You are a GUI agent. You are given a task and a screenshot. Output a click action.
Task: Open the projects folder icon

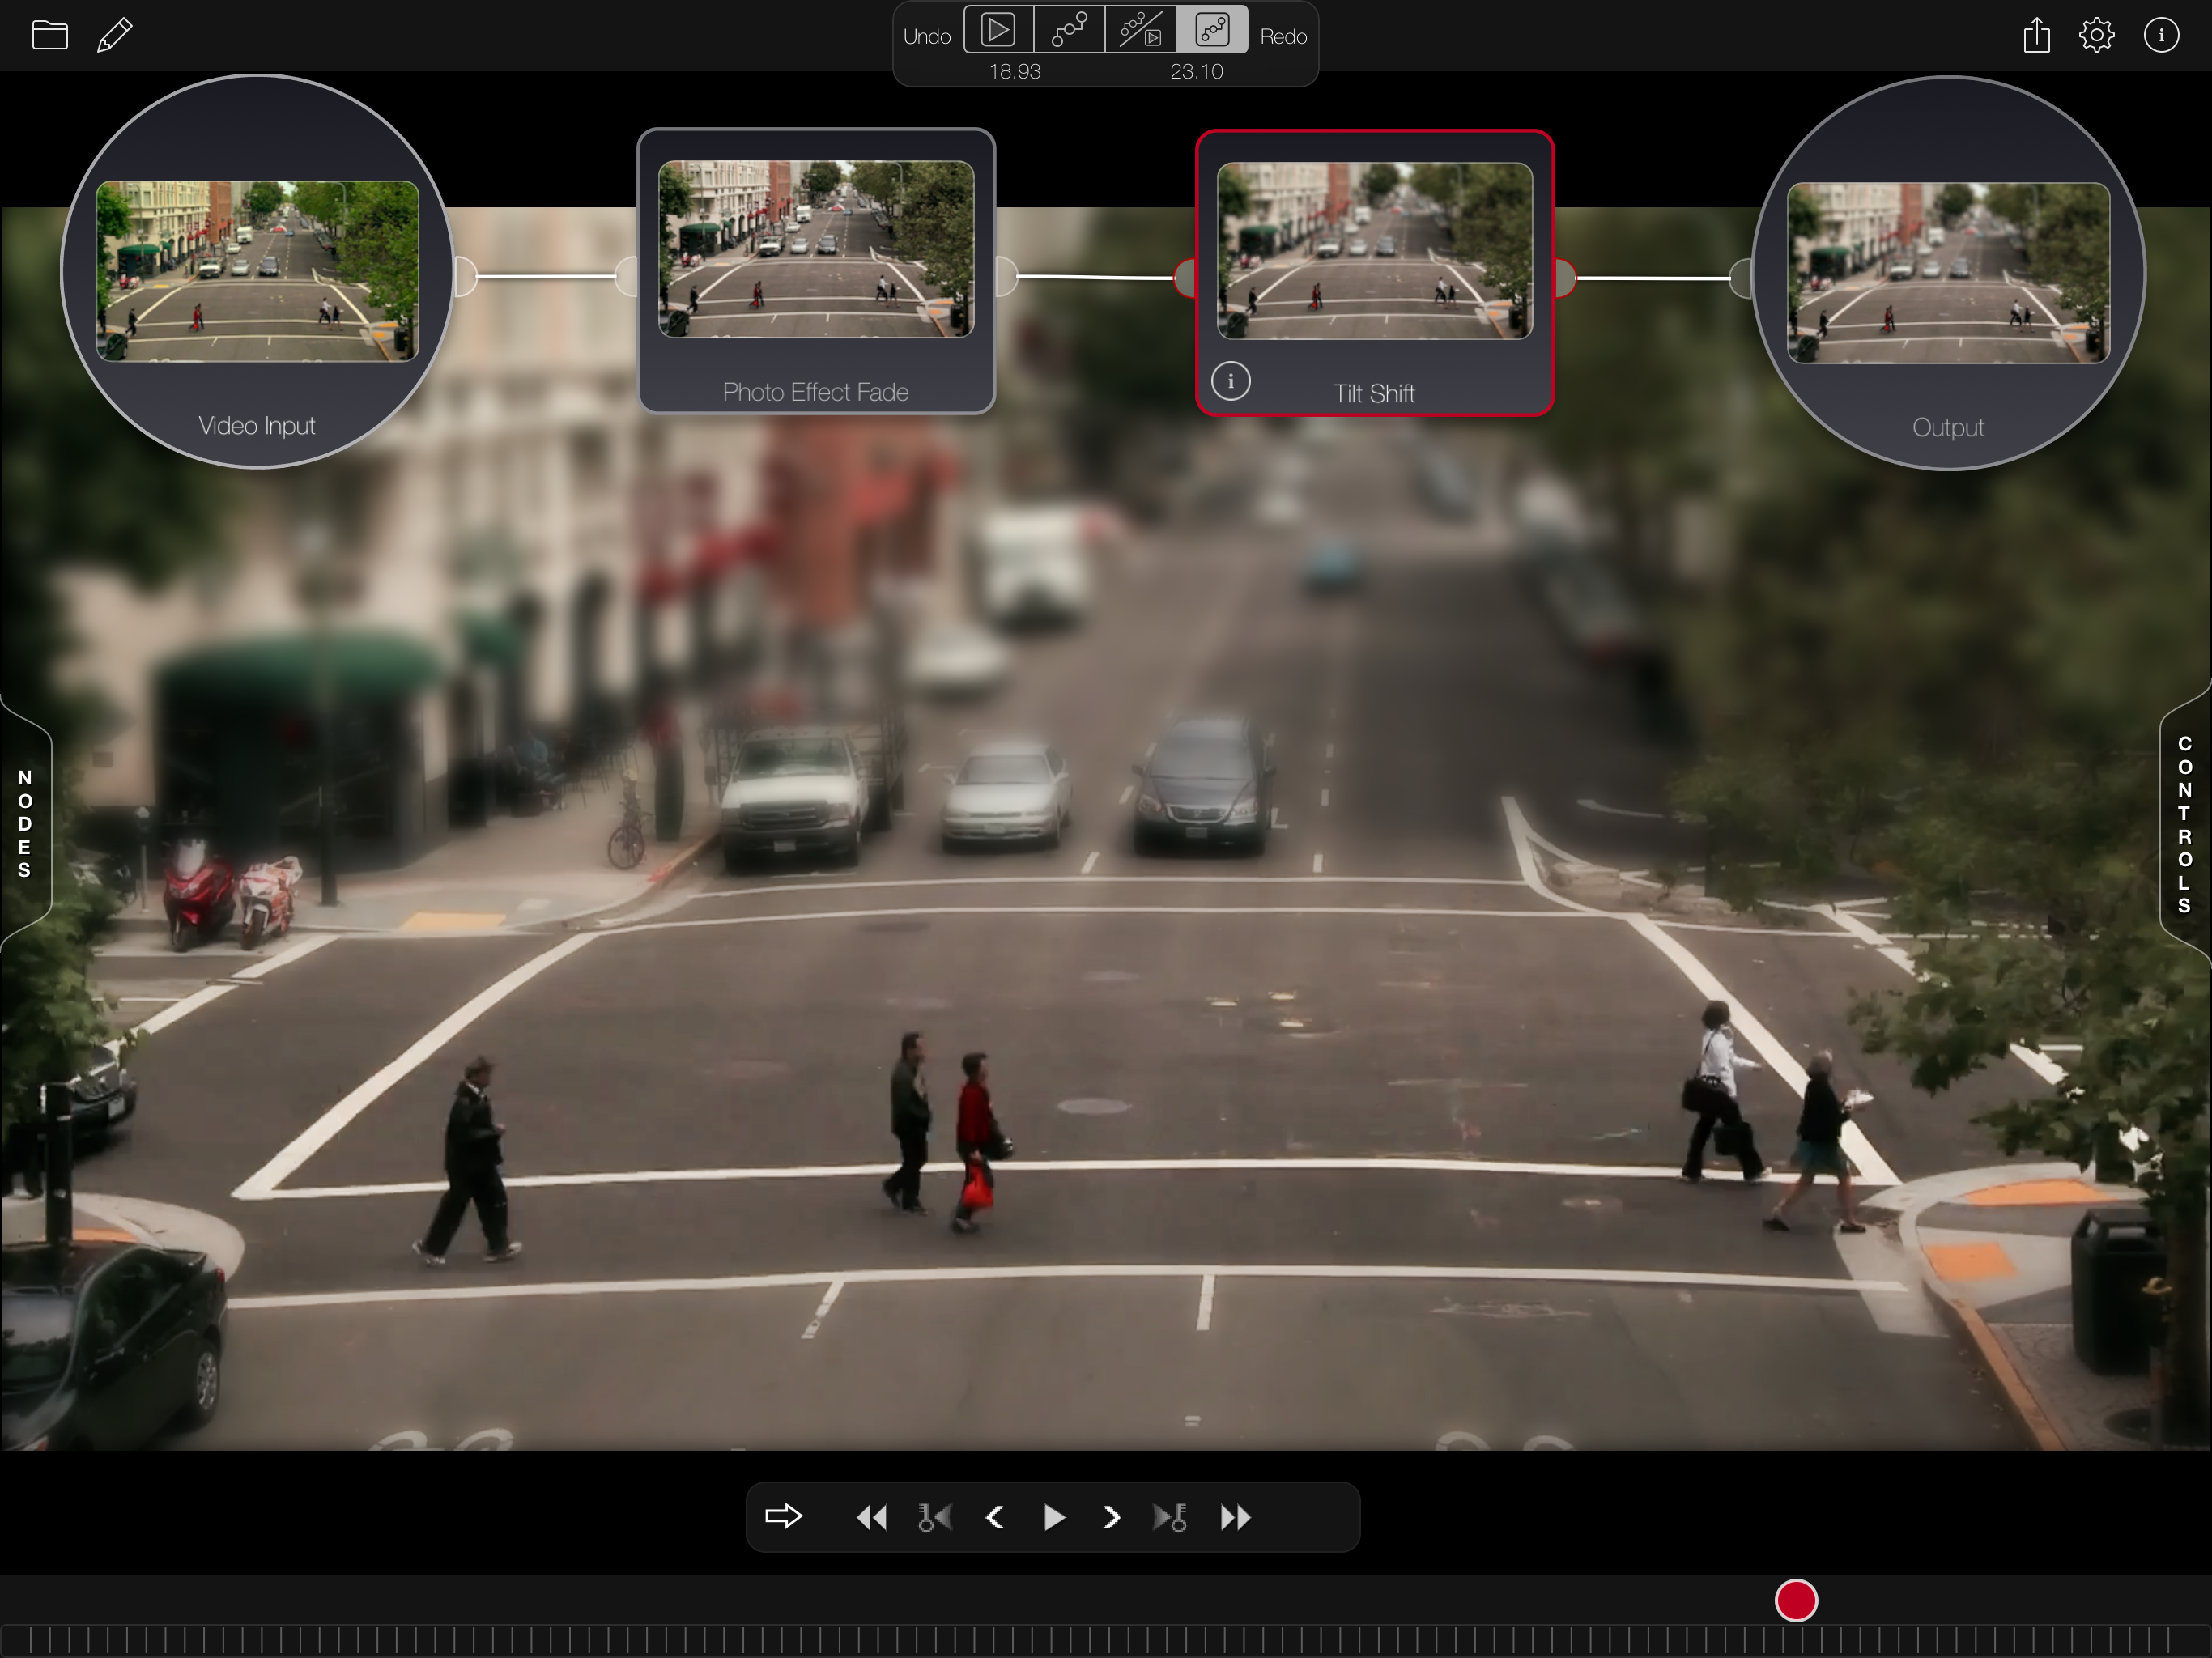point(49,35)
